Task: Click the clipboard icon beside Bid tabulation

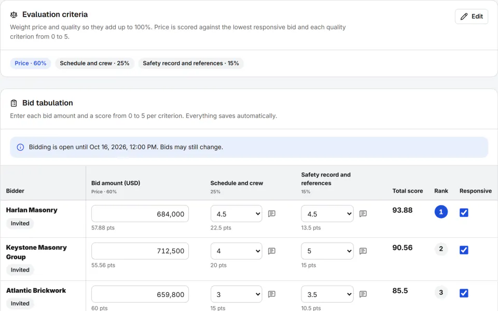Action: pyautogui.click(x=13, y=103)
